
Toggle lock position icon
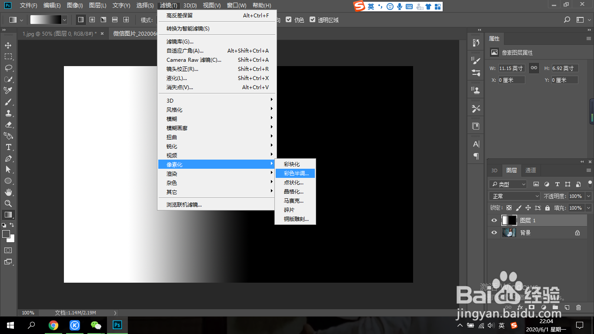(528, 208)
